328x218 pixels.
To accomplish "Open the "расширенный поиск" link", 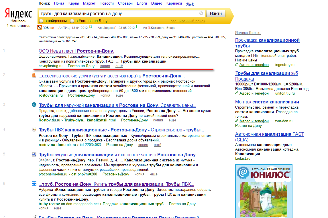I will coord(188,21).
